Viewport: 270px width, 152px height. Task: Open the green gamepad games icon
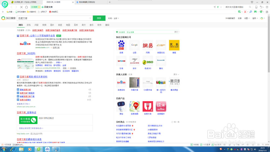coord(255,12)
